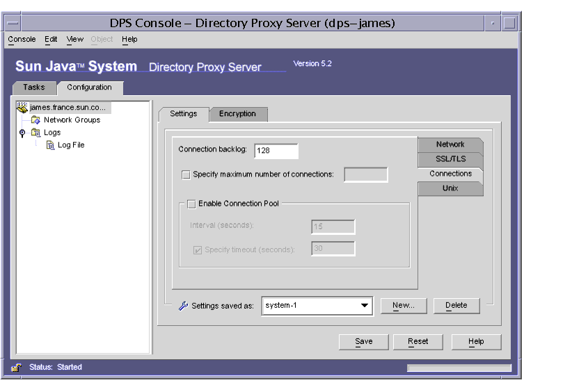Click the Network Groups folder icon
This screenshot has width=572, height=385.
click(35, 120)
